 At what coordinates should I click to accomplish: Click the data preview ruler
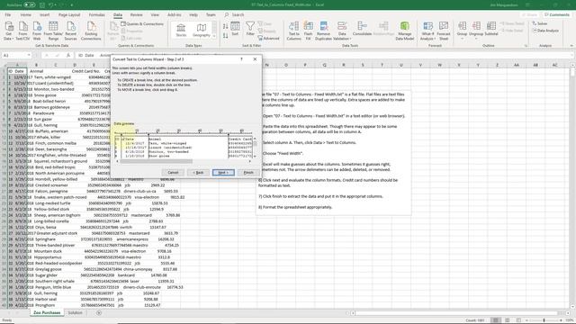coord(184,131)
